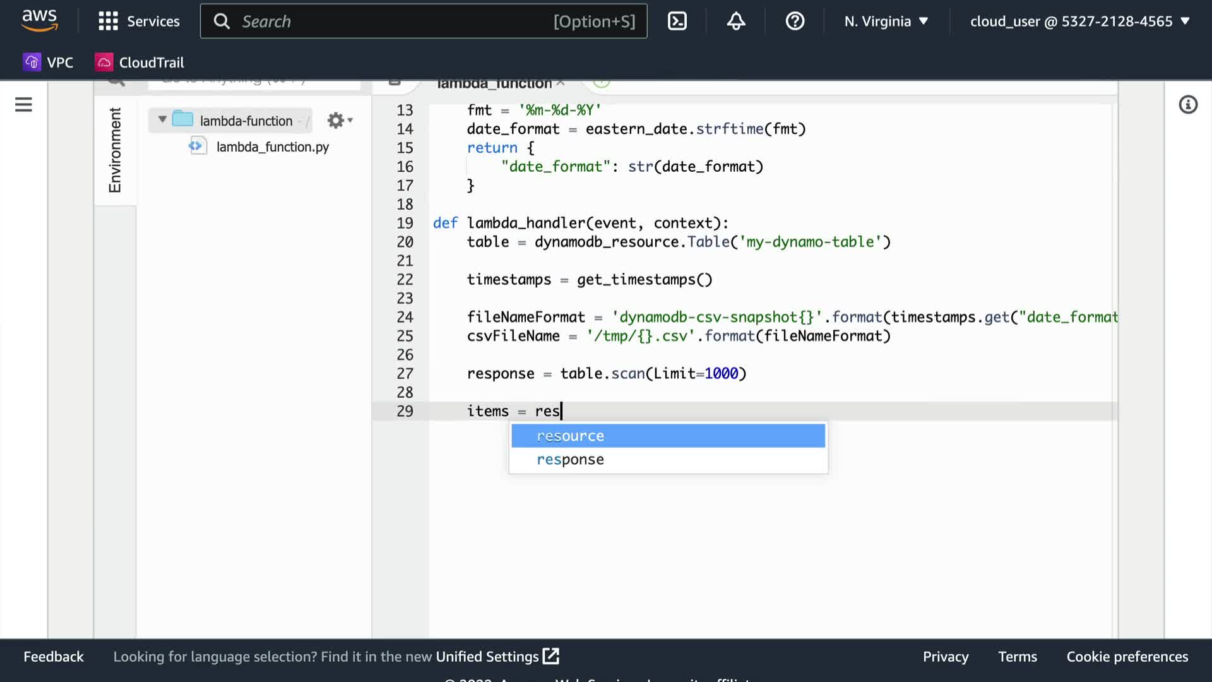Collapse the lambda-function folder
This screenshot has height=682, width=1212.
tap(162, 119)
